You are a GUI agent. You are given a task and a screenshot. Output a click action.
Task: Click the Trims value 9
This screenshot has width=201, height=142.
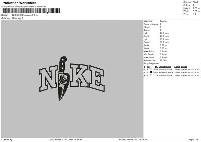pyautogui.click(x=160, y=30)
